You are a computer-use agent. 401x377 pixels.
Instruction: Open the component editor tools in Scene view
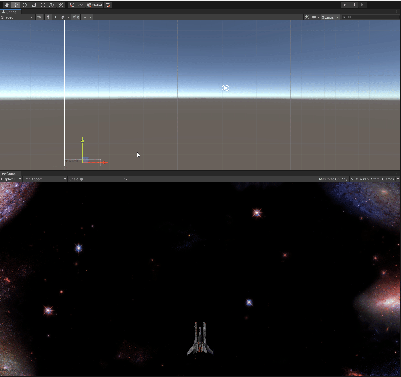[307, 17]
